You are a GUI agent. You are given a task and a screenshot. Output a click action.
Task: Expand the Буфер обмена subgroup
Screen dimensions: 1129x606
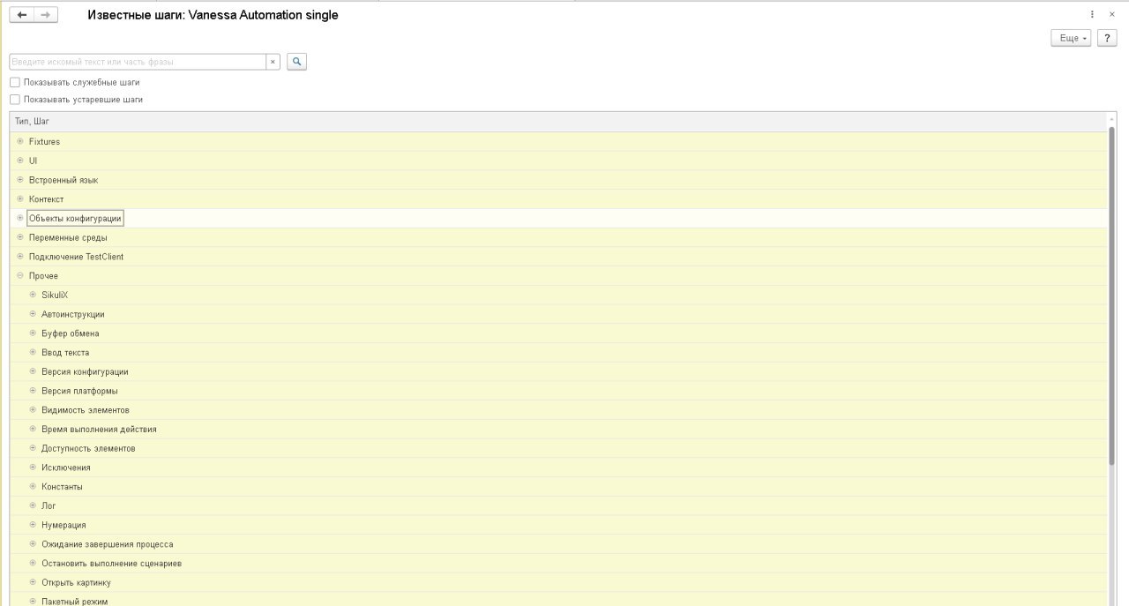(x=34, y=333)
